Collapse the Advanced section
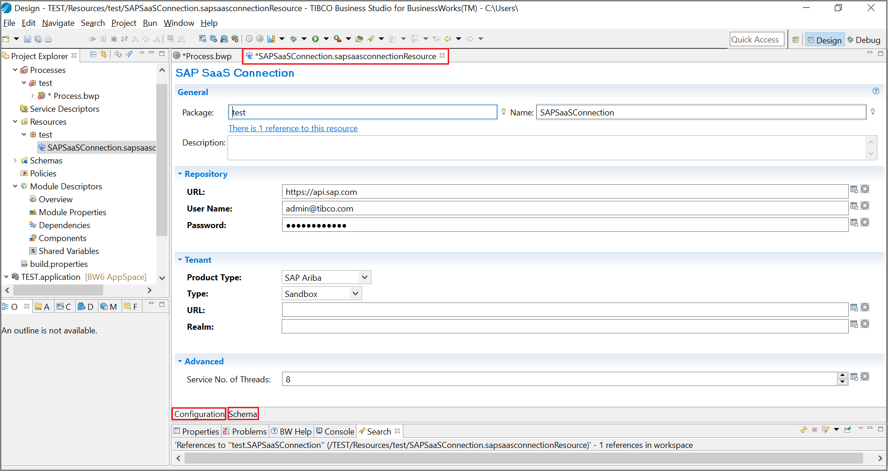 tap(180, 362)
